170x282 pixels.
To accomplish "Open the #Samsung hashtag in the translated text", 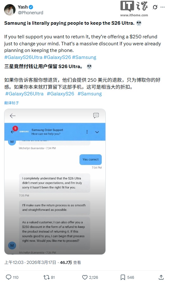I will (x=90, y=94).
